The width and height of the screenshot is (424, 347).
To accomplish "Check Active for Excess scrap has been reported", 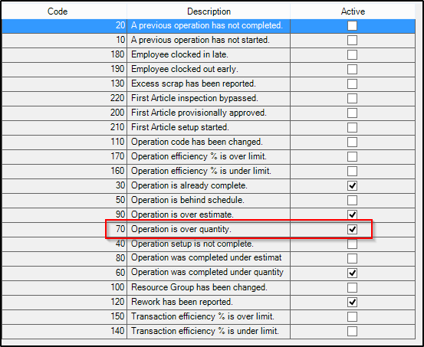I will point(352,84).
